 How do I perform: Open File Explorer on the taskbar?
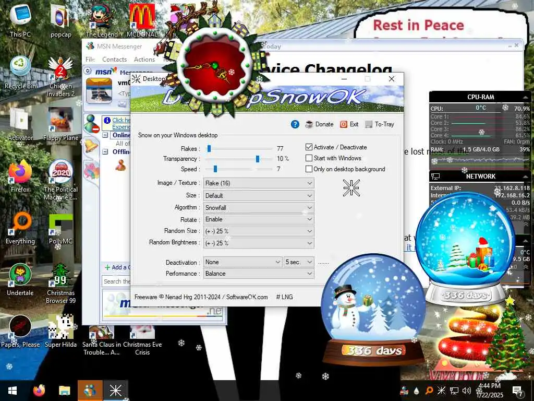(x=64, y=391)
